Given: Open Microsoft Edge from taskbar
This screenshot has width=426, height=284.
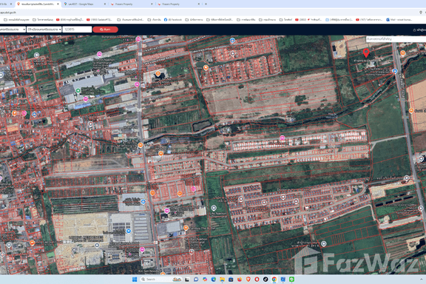Looking at the screenshot, I should pos(213,280).
